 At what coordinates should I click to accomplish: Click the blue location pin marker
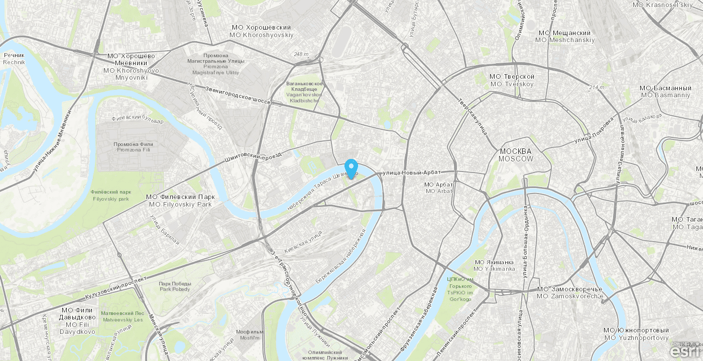point(351,169)
